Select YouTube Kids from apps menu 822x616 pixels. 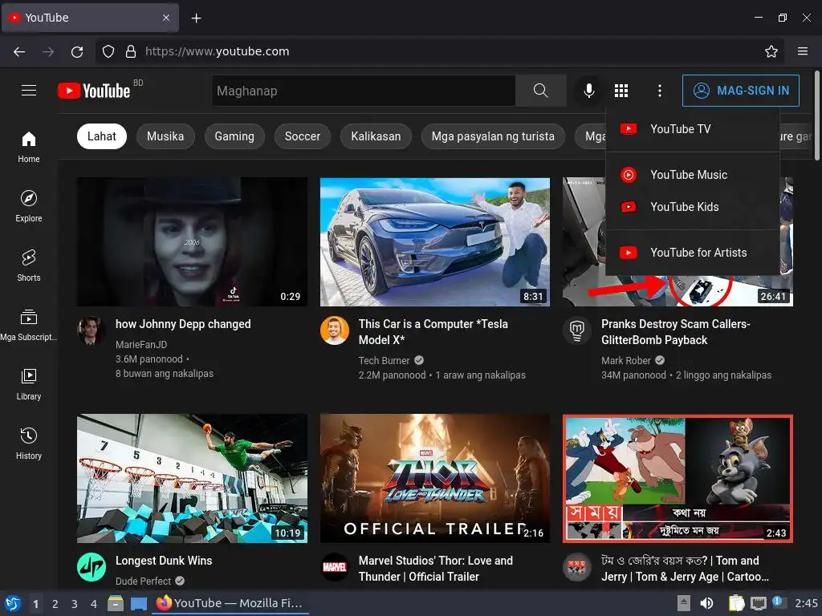pos(693,207)
